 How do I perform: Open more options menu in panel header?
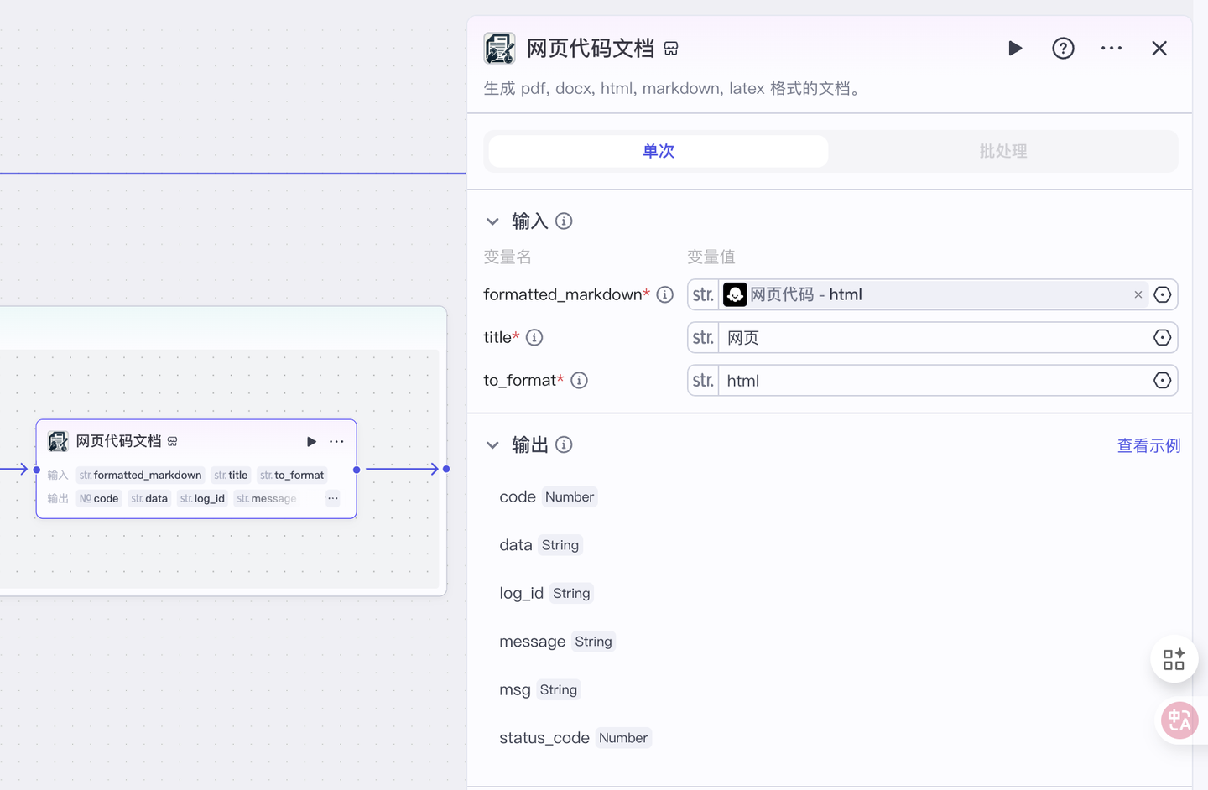point(1112,49)
